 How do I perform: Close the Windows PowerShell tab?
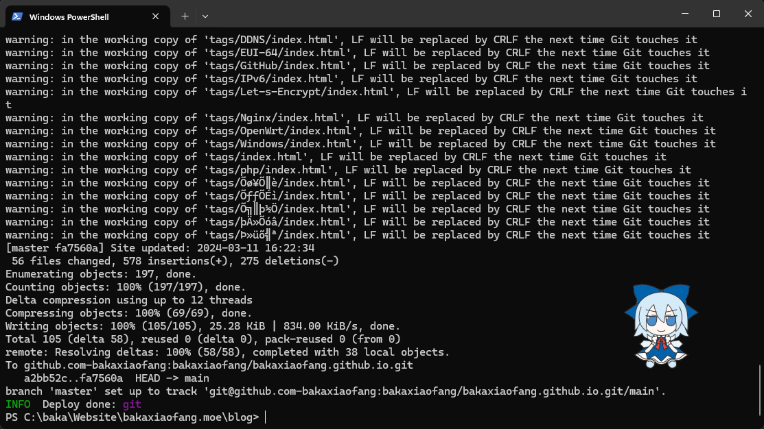pyautogui.click(x=157, y=16)
